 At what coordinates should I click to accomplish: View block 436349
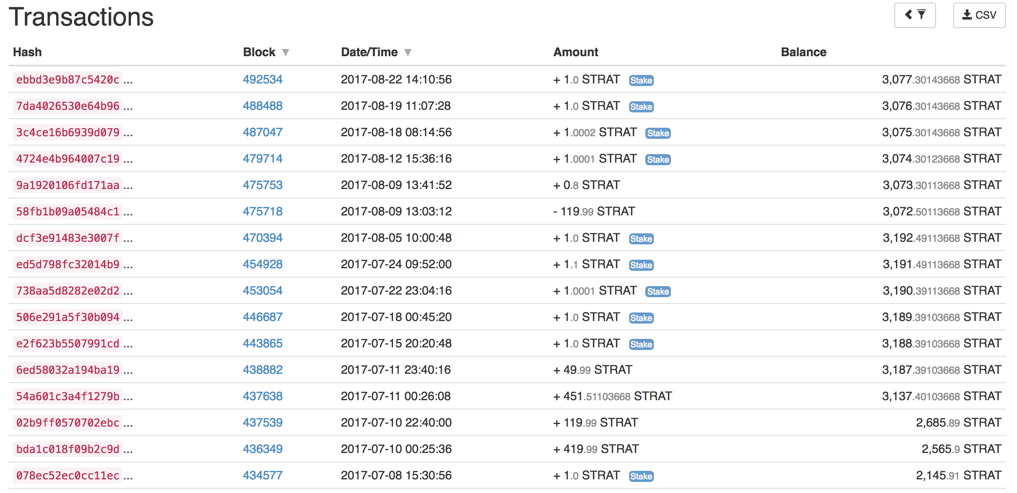point(263,449)
